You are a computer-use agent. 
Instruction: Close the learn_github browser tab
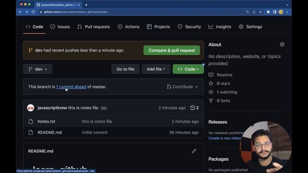79,5
